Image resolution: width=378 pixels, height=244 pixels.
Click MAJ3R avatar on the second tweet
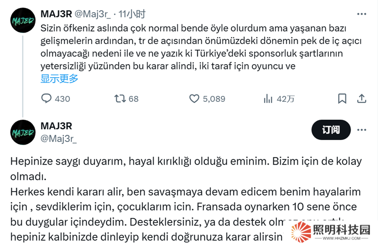coord(23,132)
